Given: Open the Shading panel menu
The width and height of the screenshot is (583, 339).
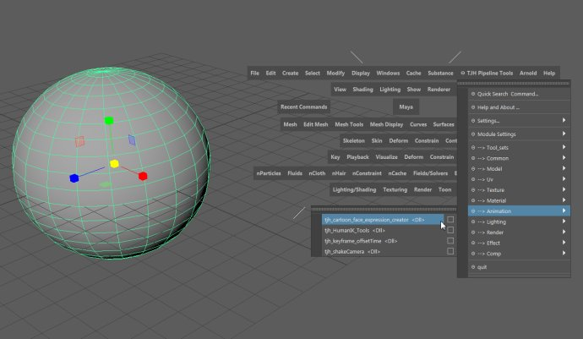Looking at the screenshot, I should pos(362,90).
